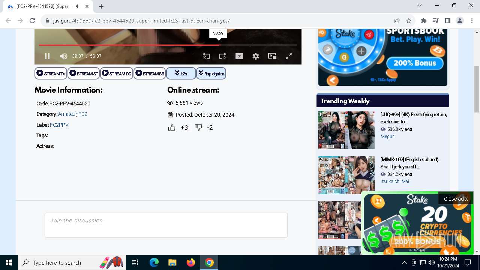This screenshot has width=480, height=270.
Task: Select the STREAMTV server button
Action: (51, 73)
